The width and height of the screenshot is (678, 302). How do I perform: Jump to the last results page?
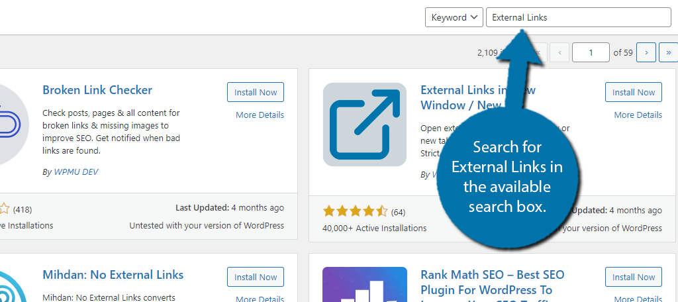click(x=669, y=52)
